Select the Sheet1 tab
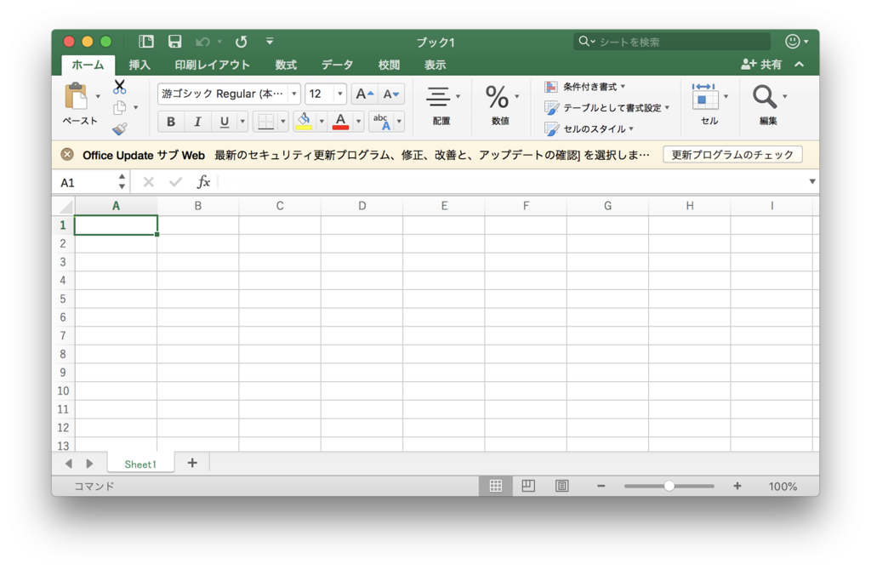The width and height of the screenshot is (871, 570). click(140, 464)
